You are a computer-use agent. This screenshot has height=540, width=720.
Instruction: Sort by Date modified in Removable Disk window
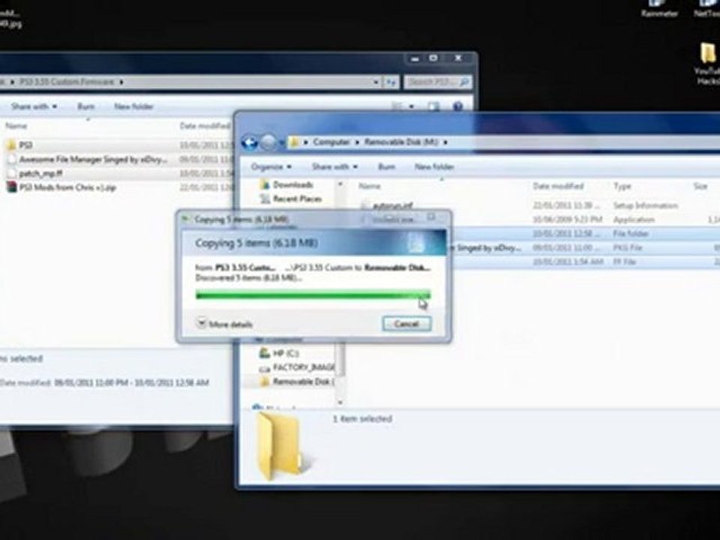pos(558,186)
